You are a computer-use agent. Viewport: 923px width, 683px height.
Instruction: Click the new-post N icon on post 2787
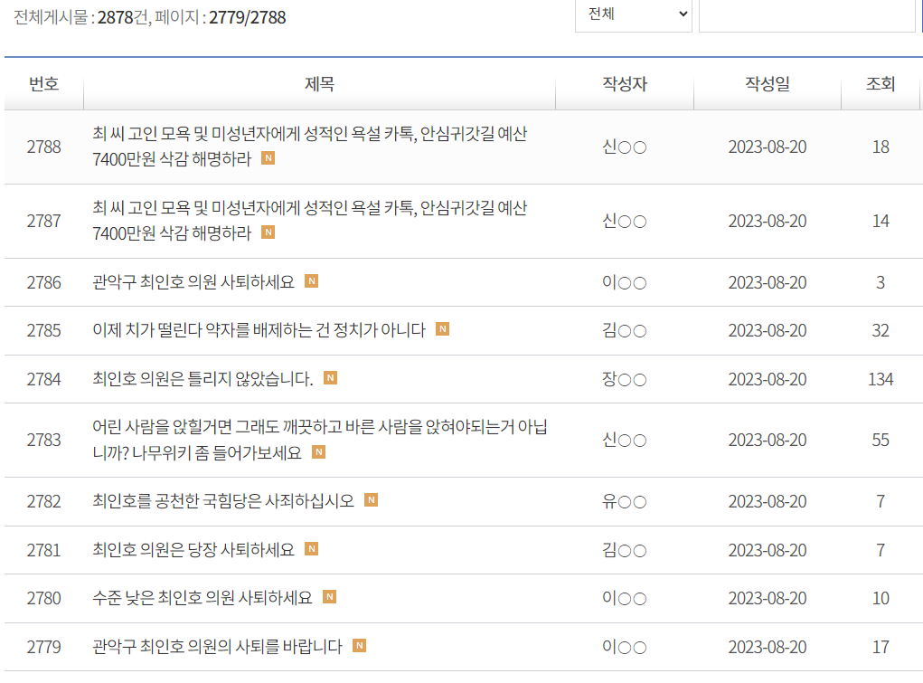pos(268,232)
